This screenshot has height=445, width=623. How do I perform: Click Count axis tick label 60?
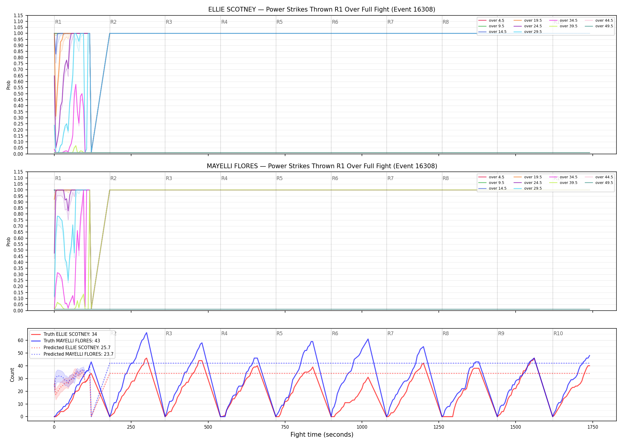point(20,341)
